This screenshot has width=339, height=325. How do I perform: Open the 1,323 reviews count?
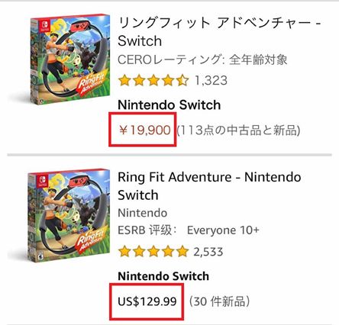click(211, 81)
